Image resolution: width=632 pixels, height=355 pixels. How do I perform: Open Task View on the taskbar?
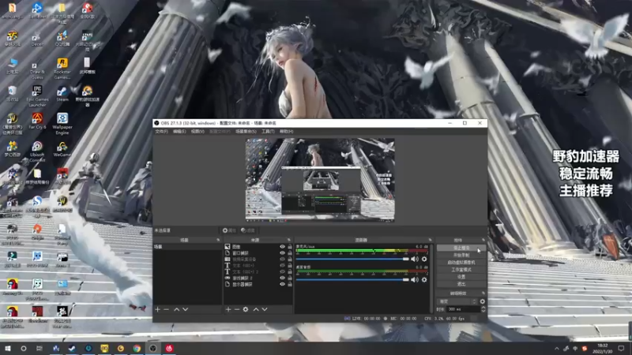39,349
